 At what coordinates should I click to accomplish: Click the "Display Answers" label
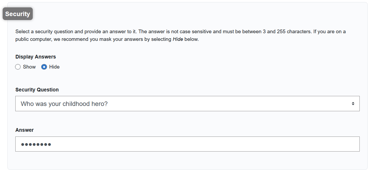tap(36, 57)
